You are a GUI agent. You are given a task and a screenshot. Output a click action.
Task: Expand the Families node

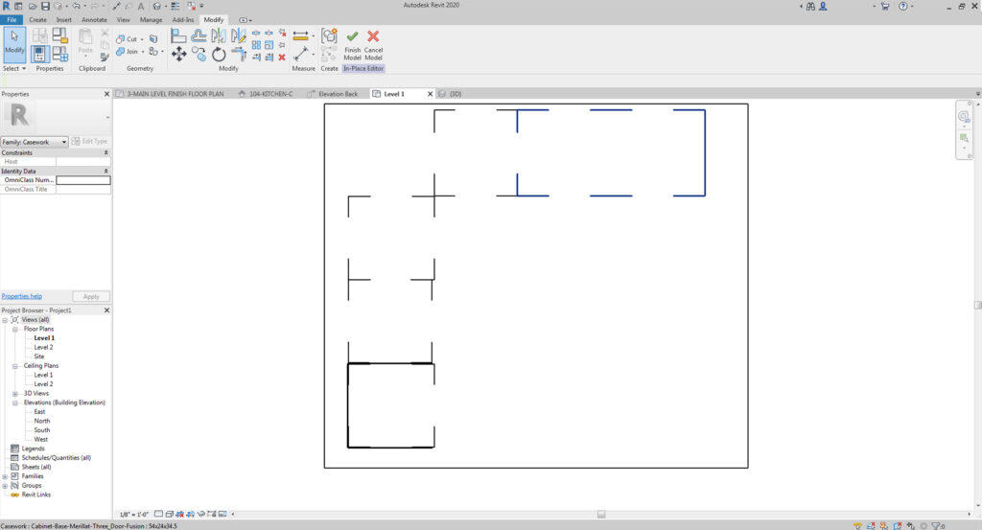tap(5, 476)
